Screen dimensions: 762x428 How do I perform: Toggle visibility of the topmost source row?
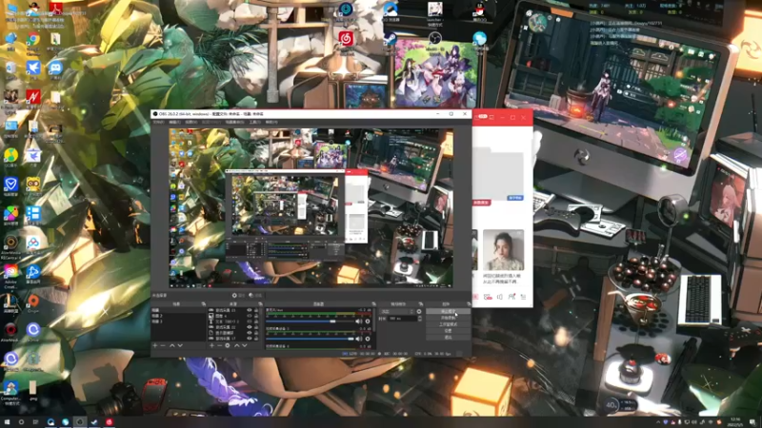(250, 310)
